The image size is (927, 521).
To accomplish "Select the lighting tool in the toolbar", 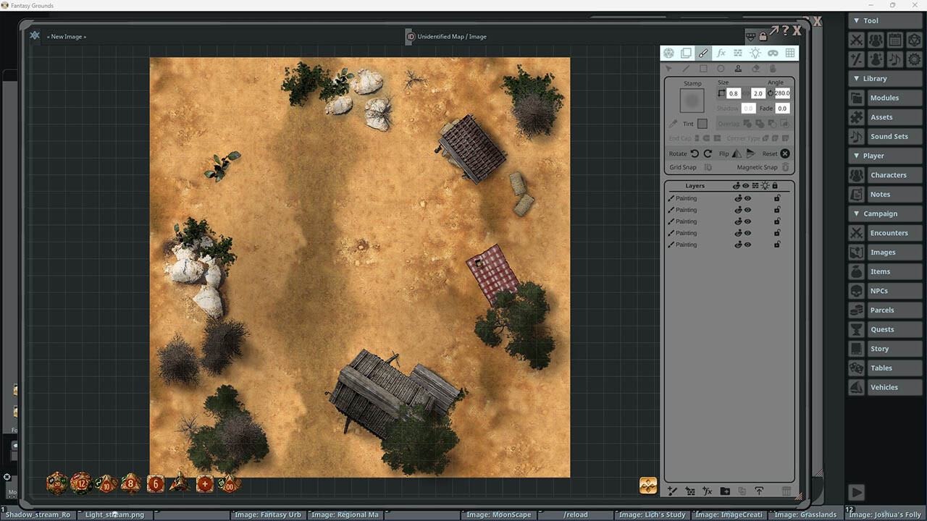I will pyautogui.click(x=755, y=52).
